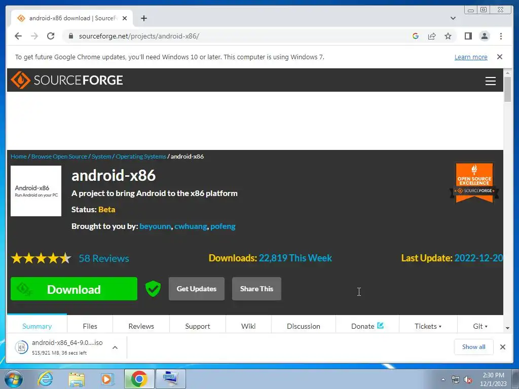This screenshot has height=389, width=519.
Task: Open the 58 Reviews link
Action: (104, 258)
